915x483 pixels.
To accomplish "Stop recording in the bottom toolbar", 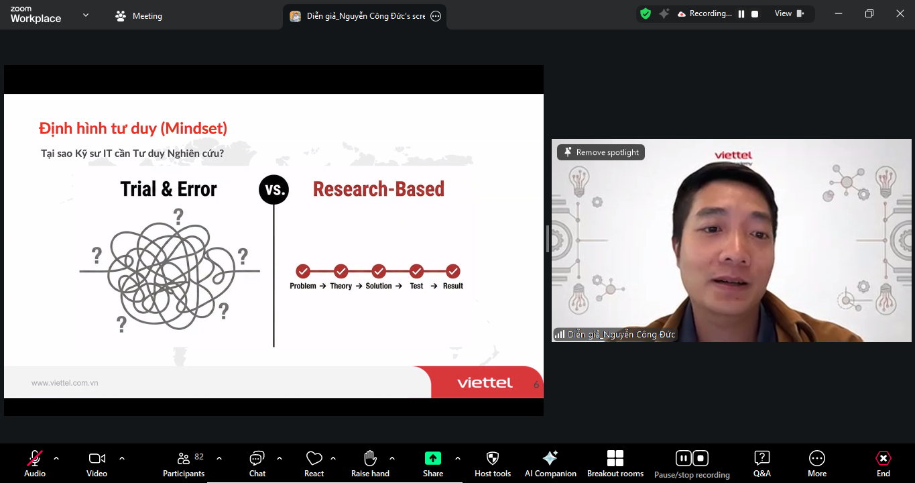I will [700, 458].
